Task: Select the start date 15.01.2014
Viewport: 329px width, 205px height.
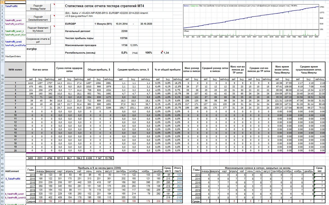Action: point(122,24)
